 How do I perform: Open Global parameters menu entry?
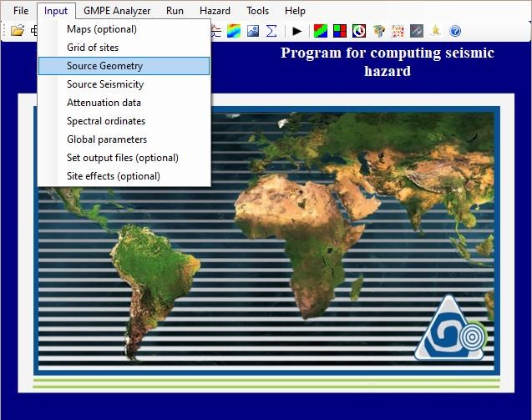point(124,139)
